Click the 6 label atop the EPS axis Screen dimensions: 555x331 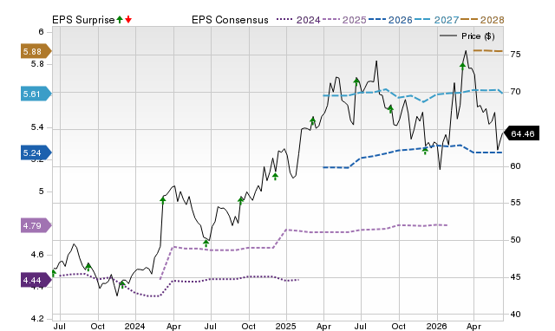click(x=41, y=32)
